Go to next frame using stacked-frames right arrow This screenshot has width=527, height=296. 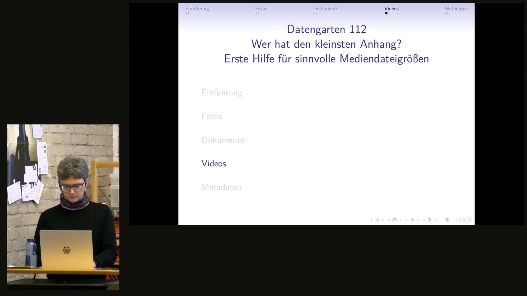pos(400,220)
